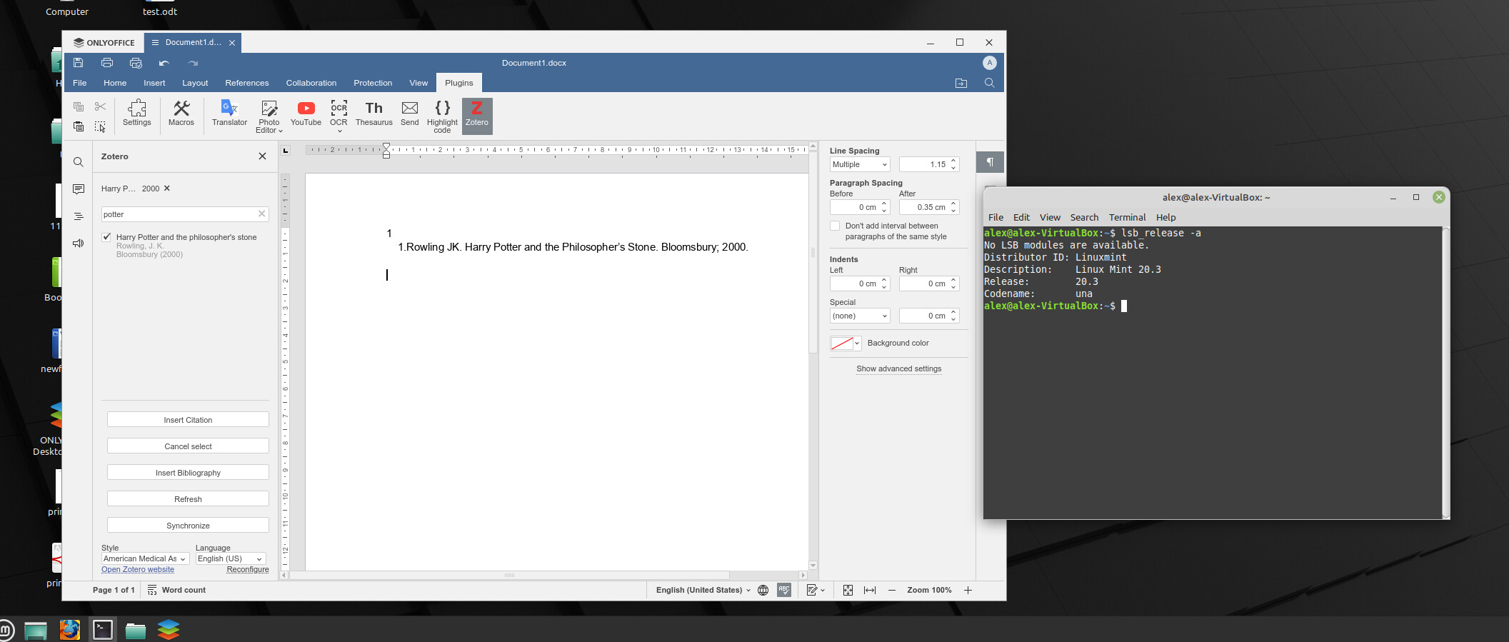Open the Macros plugin

coord(181,114)
